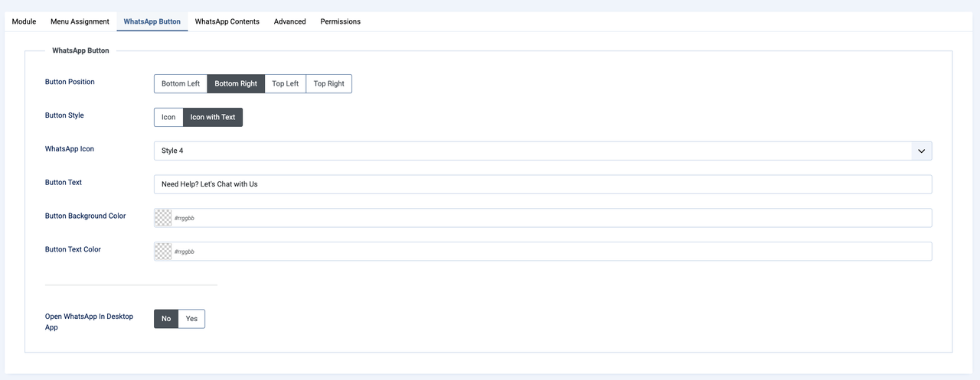Click the WhatsApp Icon dropdown chevron
980x380 pixels.
click(x=921, y=151)
